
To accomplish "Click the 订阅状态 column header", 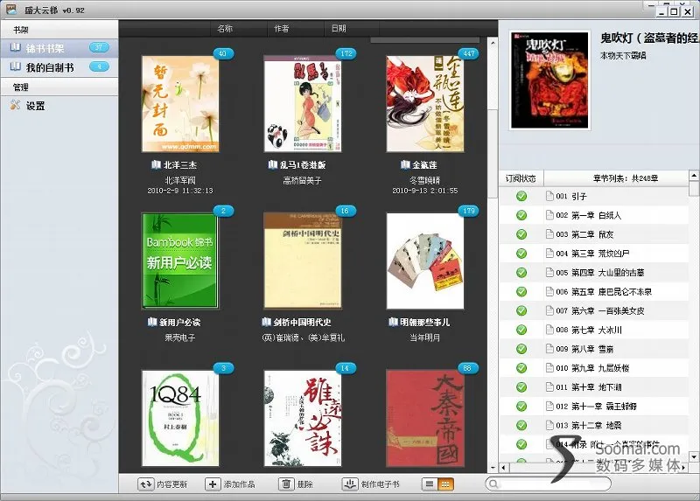I will (x=521, y=178).
